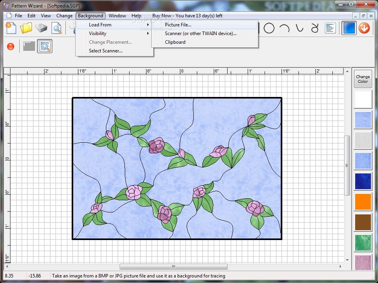The image size is (378, 283).
Task: Click the orange down-arrow icon
Action: (364, 28)
